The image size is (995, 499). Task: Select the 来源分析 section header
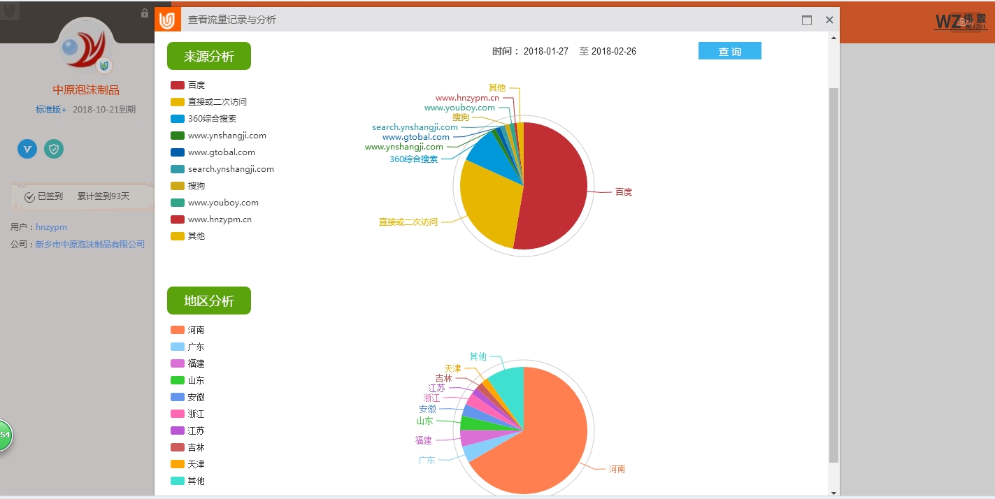pyautogui.click(x=208, y=57)
